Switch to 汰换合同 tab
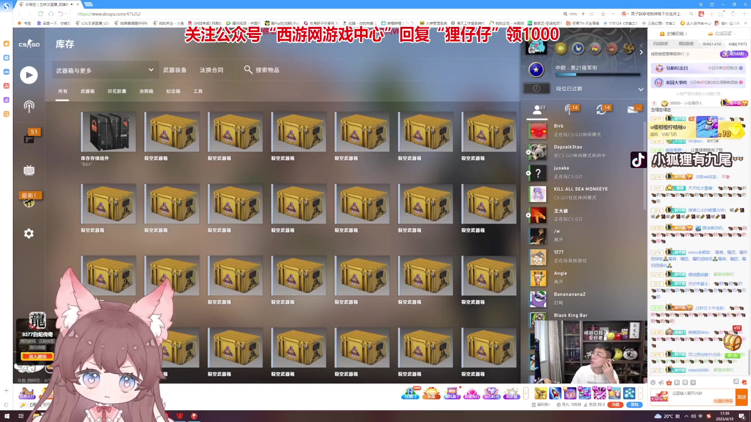The height and width of the screenshot is (422, 751). (x=212, y=70)
